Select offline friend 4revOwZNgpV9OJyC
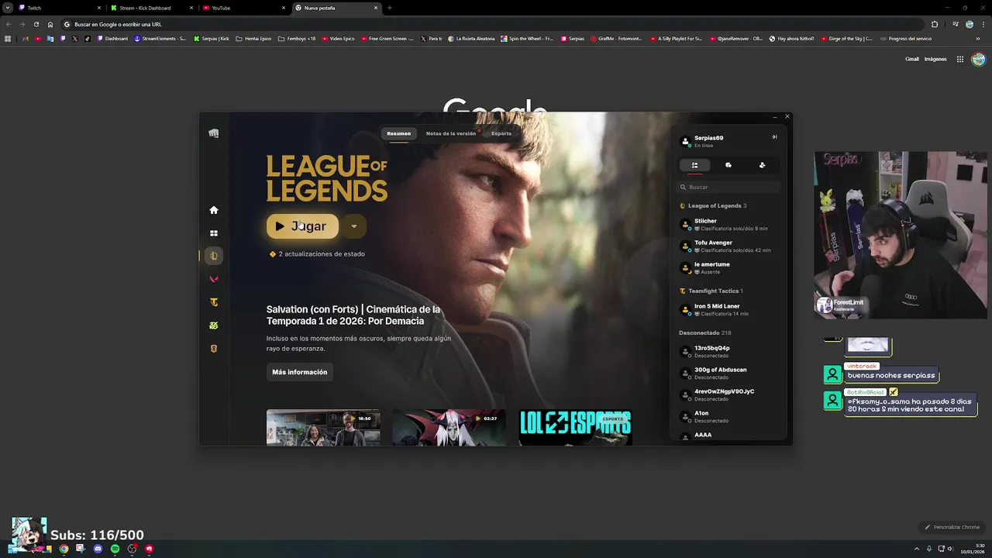This screenshot has width=992, height=558. click(x=729, y=395)
